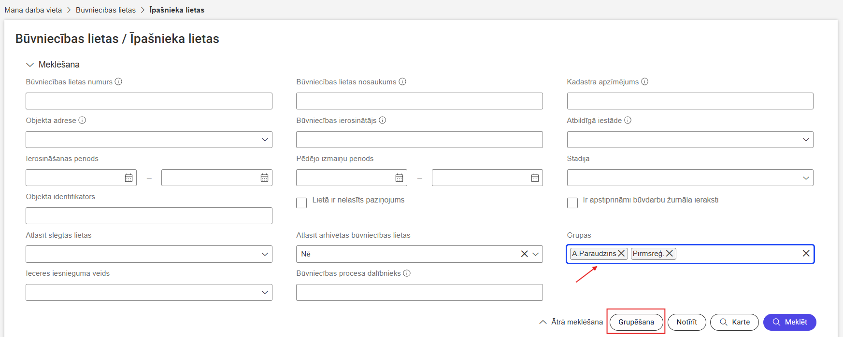Remove the A.Paraudzins group tag
The image size is (843, 337).
tap(622, 254)
